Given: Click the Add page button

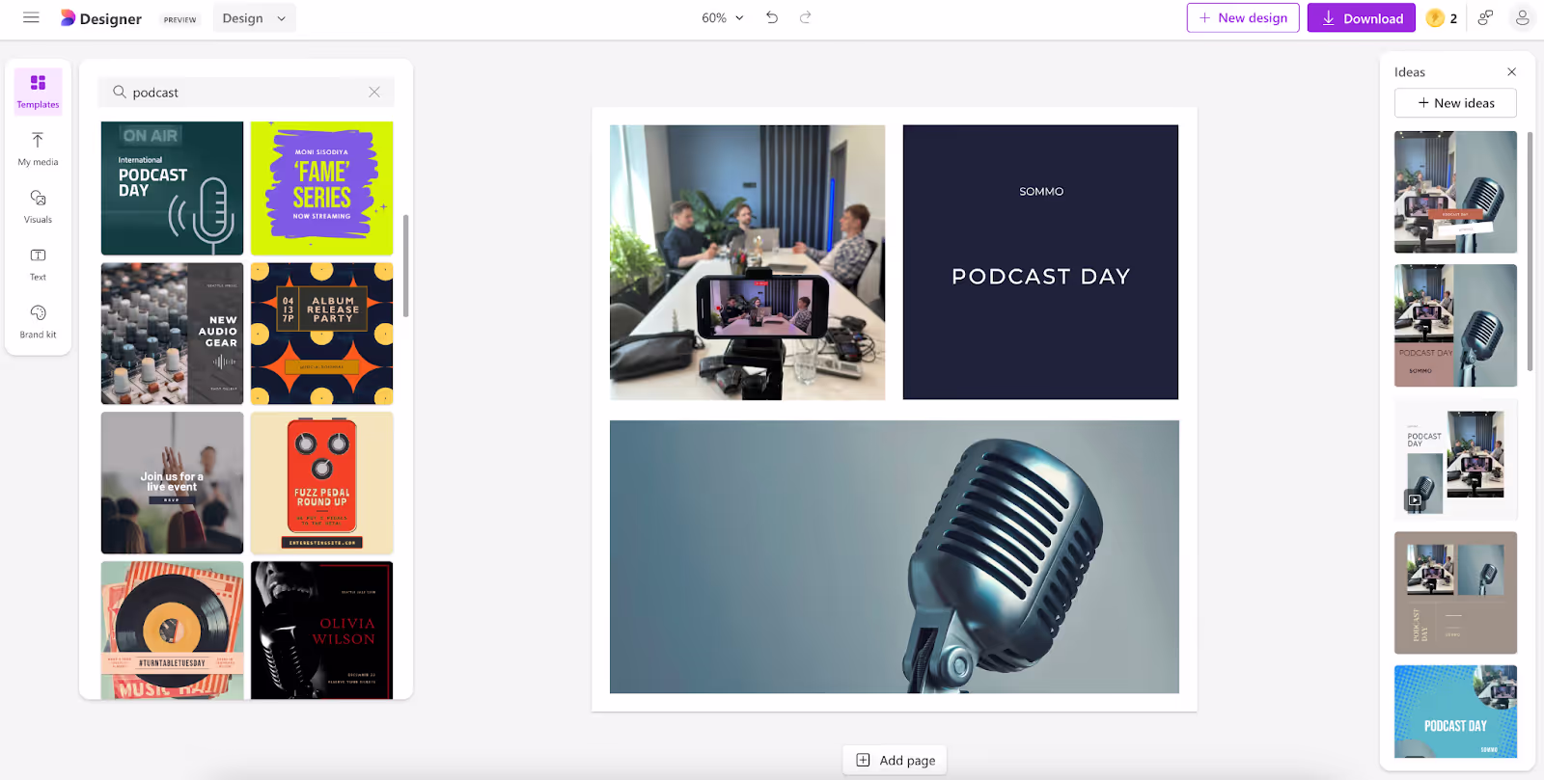Looking at the screenshot, I should click(x=896, y=760).
